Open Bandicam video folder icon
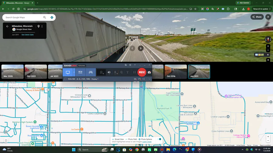This screenshot has width=273, height=153. (x=135, y=79)
